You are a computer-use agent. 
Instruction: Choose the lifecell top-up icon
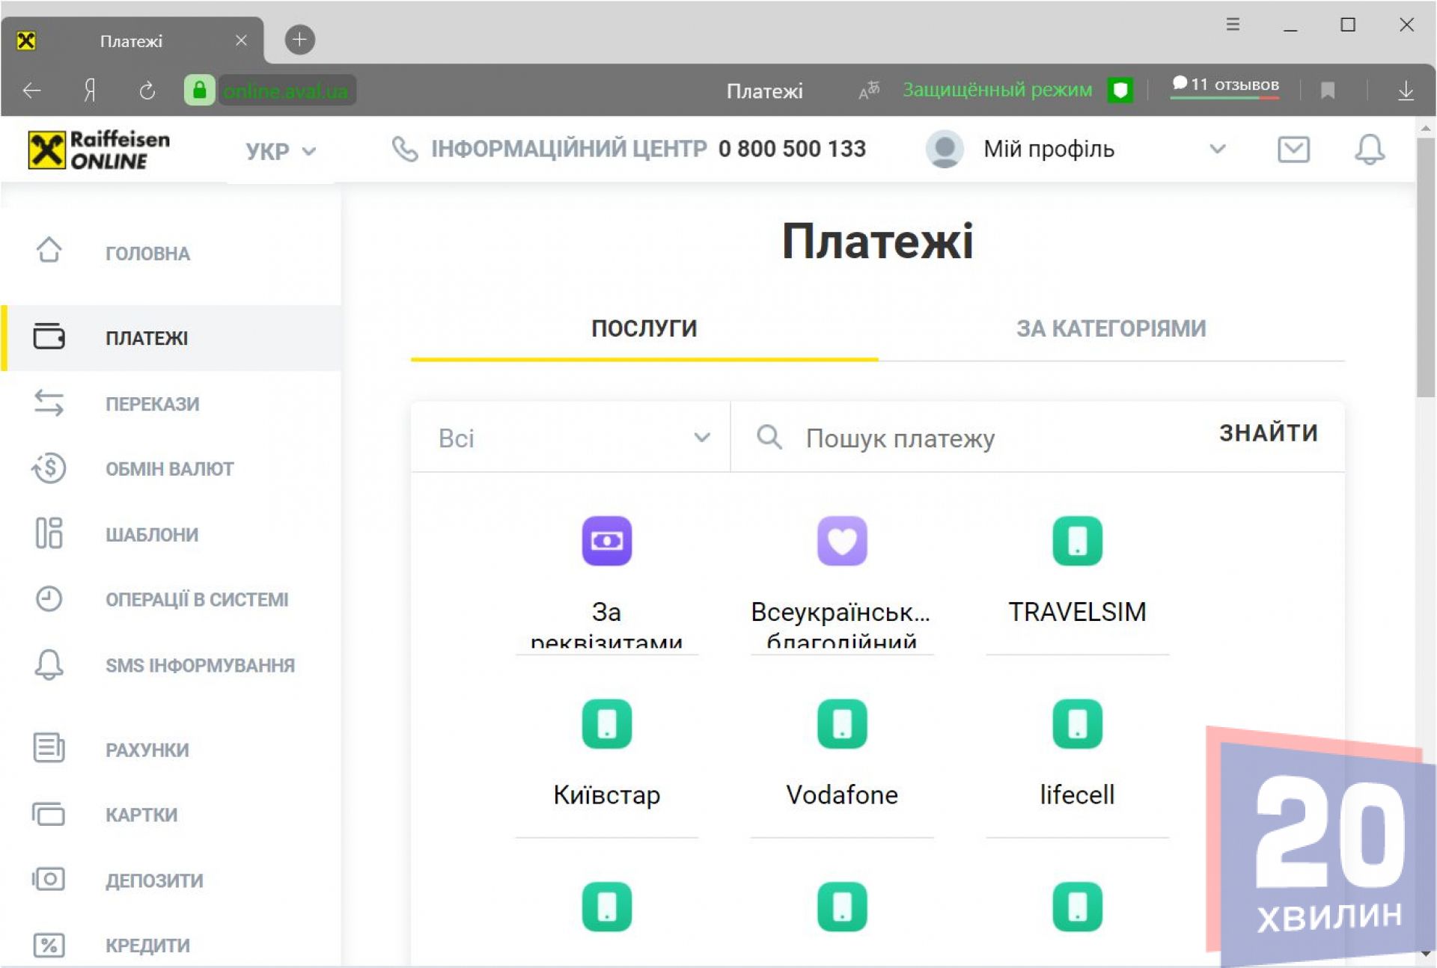(1076, 724)
